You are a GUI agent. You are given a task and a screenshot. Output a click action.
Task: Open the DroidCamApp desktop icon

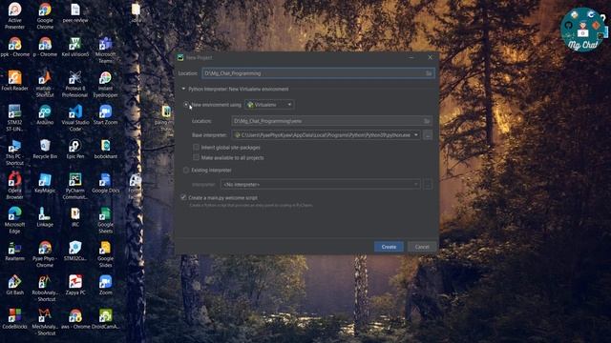click(x=106, y=319)
